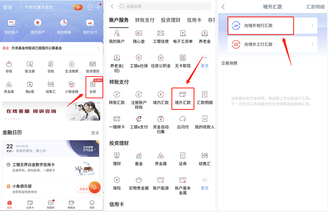Screen dimensions: 328x212
Task: Open 汇款明细 link in 境外汇款 header
Action: [x=315, y=7]
